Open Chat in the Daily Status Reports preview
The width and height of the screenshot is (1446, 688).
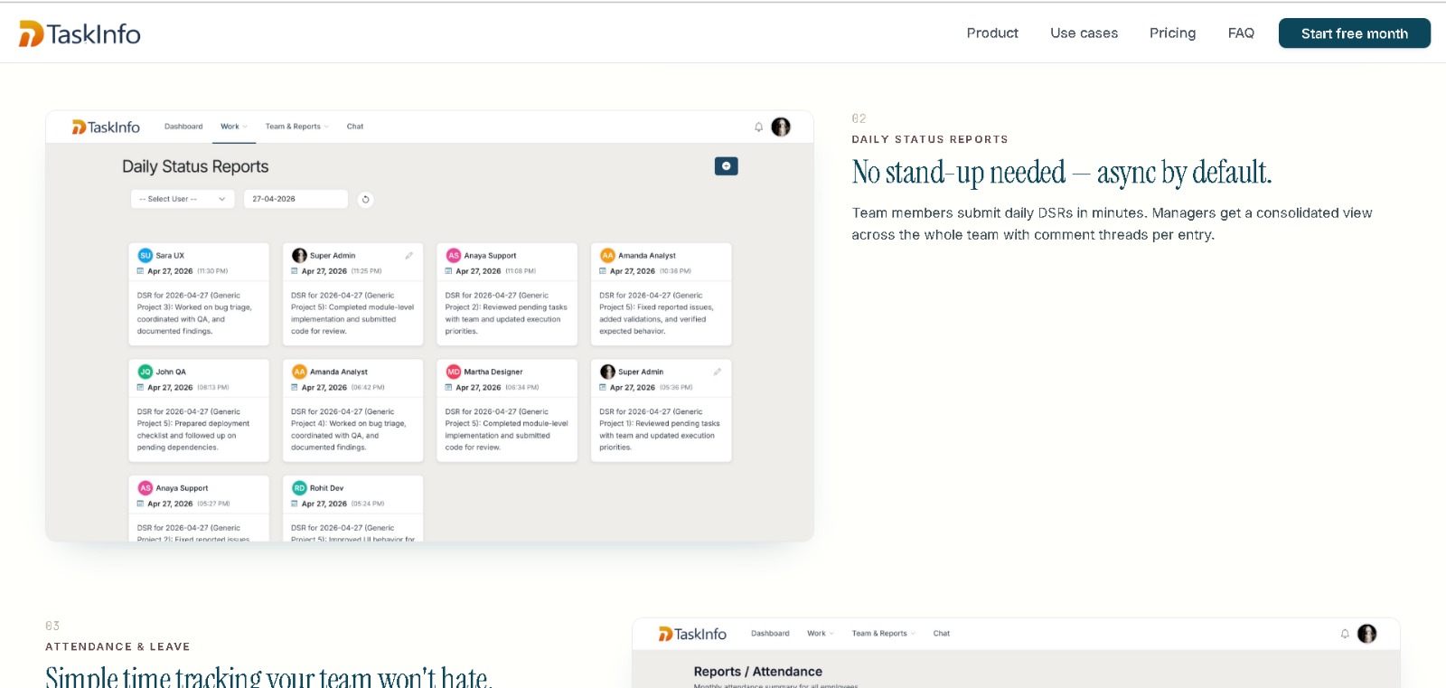point(355,127)
